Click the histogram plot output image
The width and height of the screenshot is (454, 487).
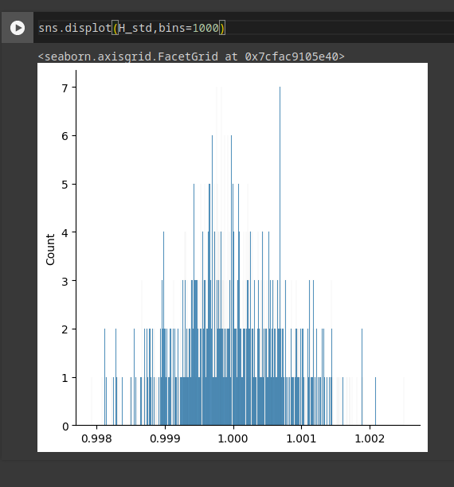click(x=233, y=257)
